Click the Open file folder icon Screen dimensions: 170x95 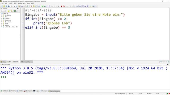click(x=4, y=6)
